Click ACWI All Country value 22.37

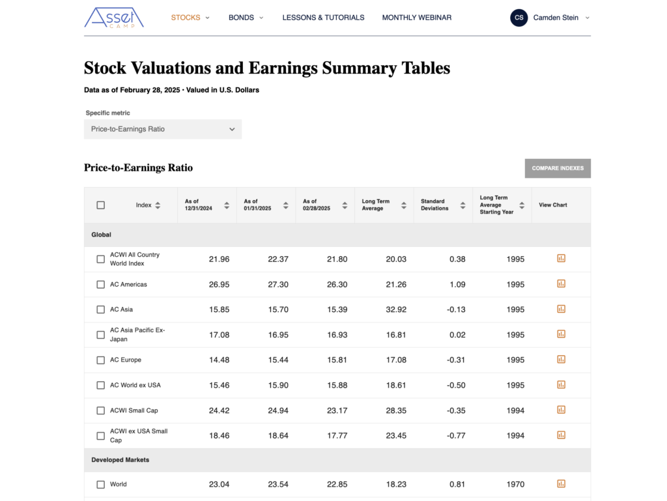pyautogui.click(x=278, y=259)
